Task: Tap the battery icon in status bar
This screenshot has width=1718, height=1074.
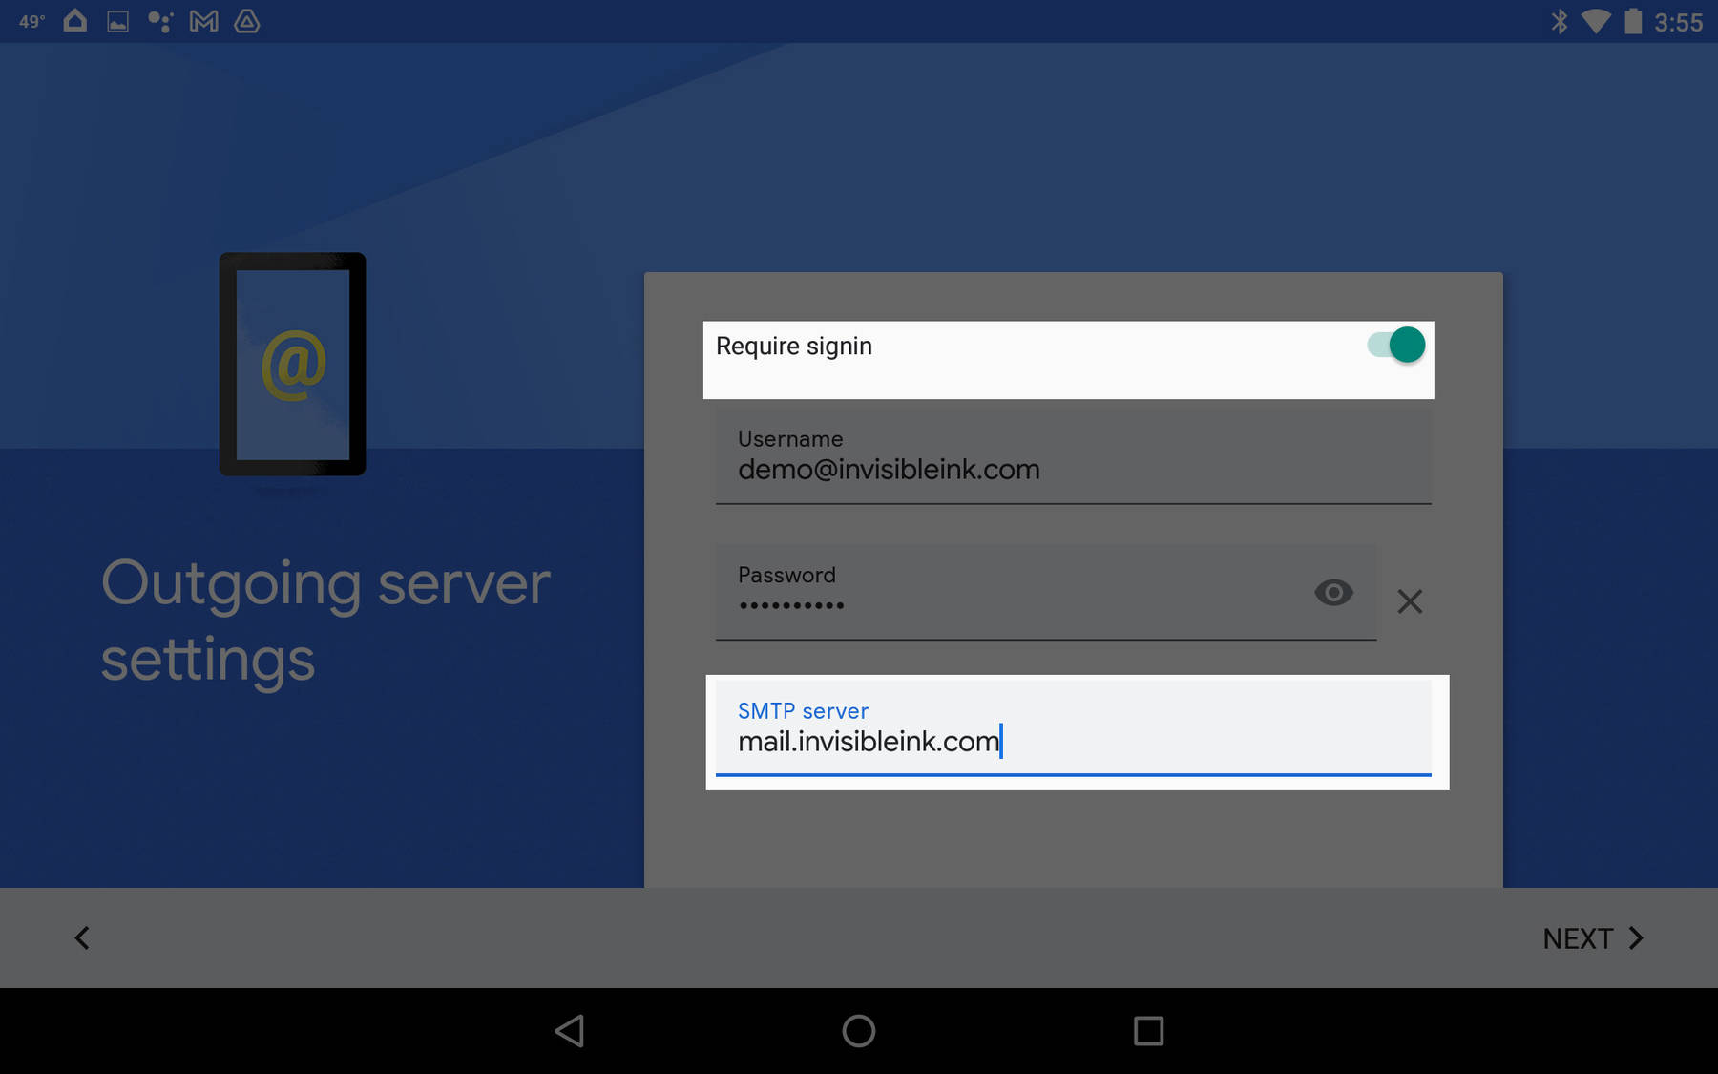Action: click(x=1633, y=21)
